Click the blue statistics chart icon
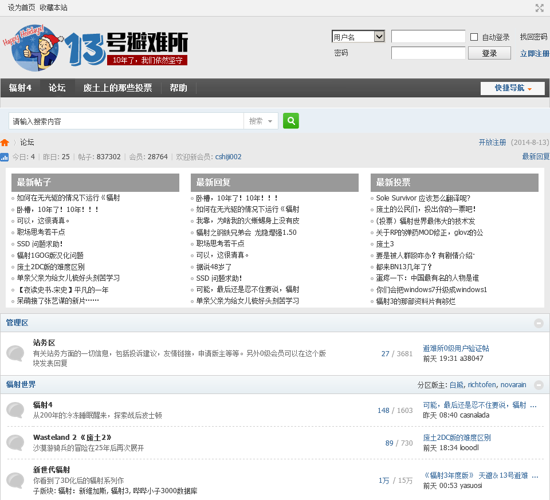Viewport: 550px width, 500px height. [4, 157]
